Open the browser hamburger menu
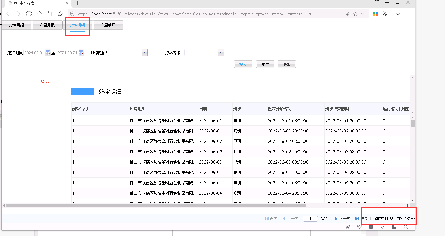Viewport: 445px width, 236px height. [x=409, y=14]
